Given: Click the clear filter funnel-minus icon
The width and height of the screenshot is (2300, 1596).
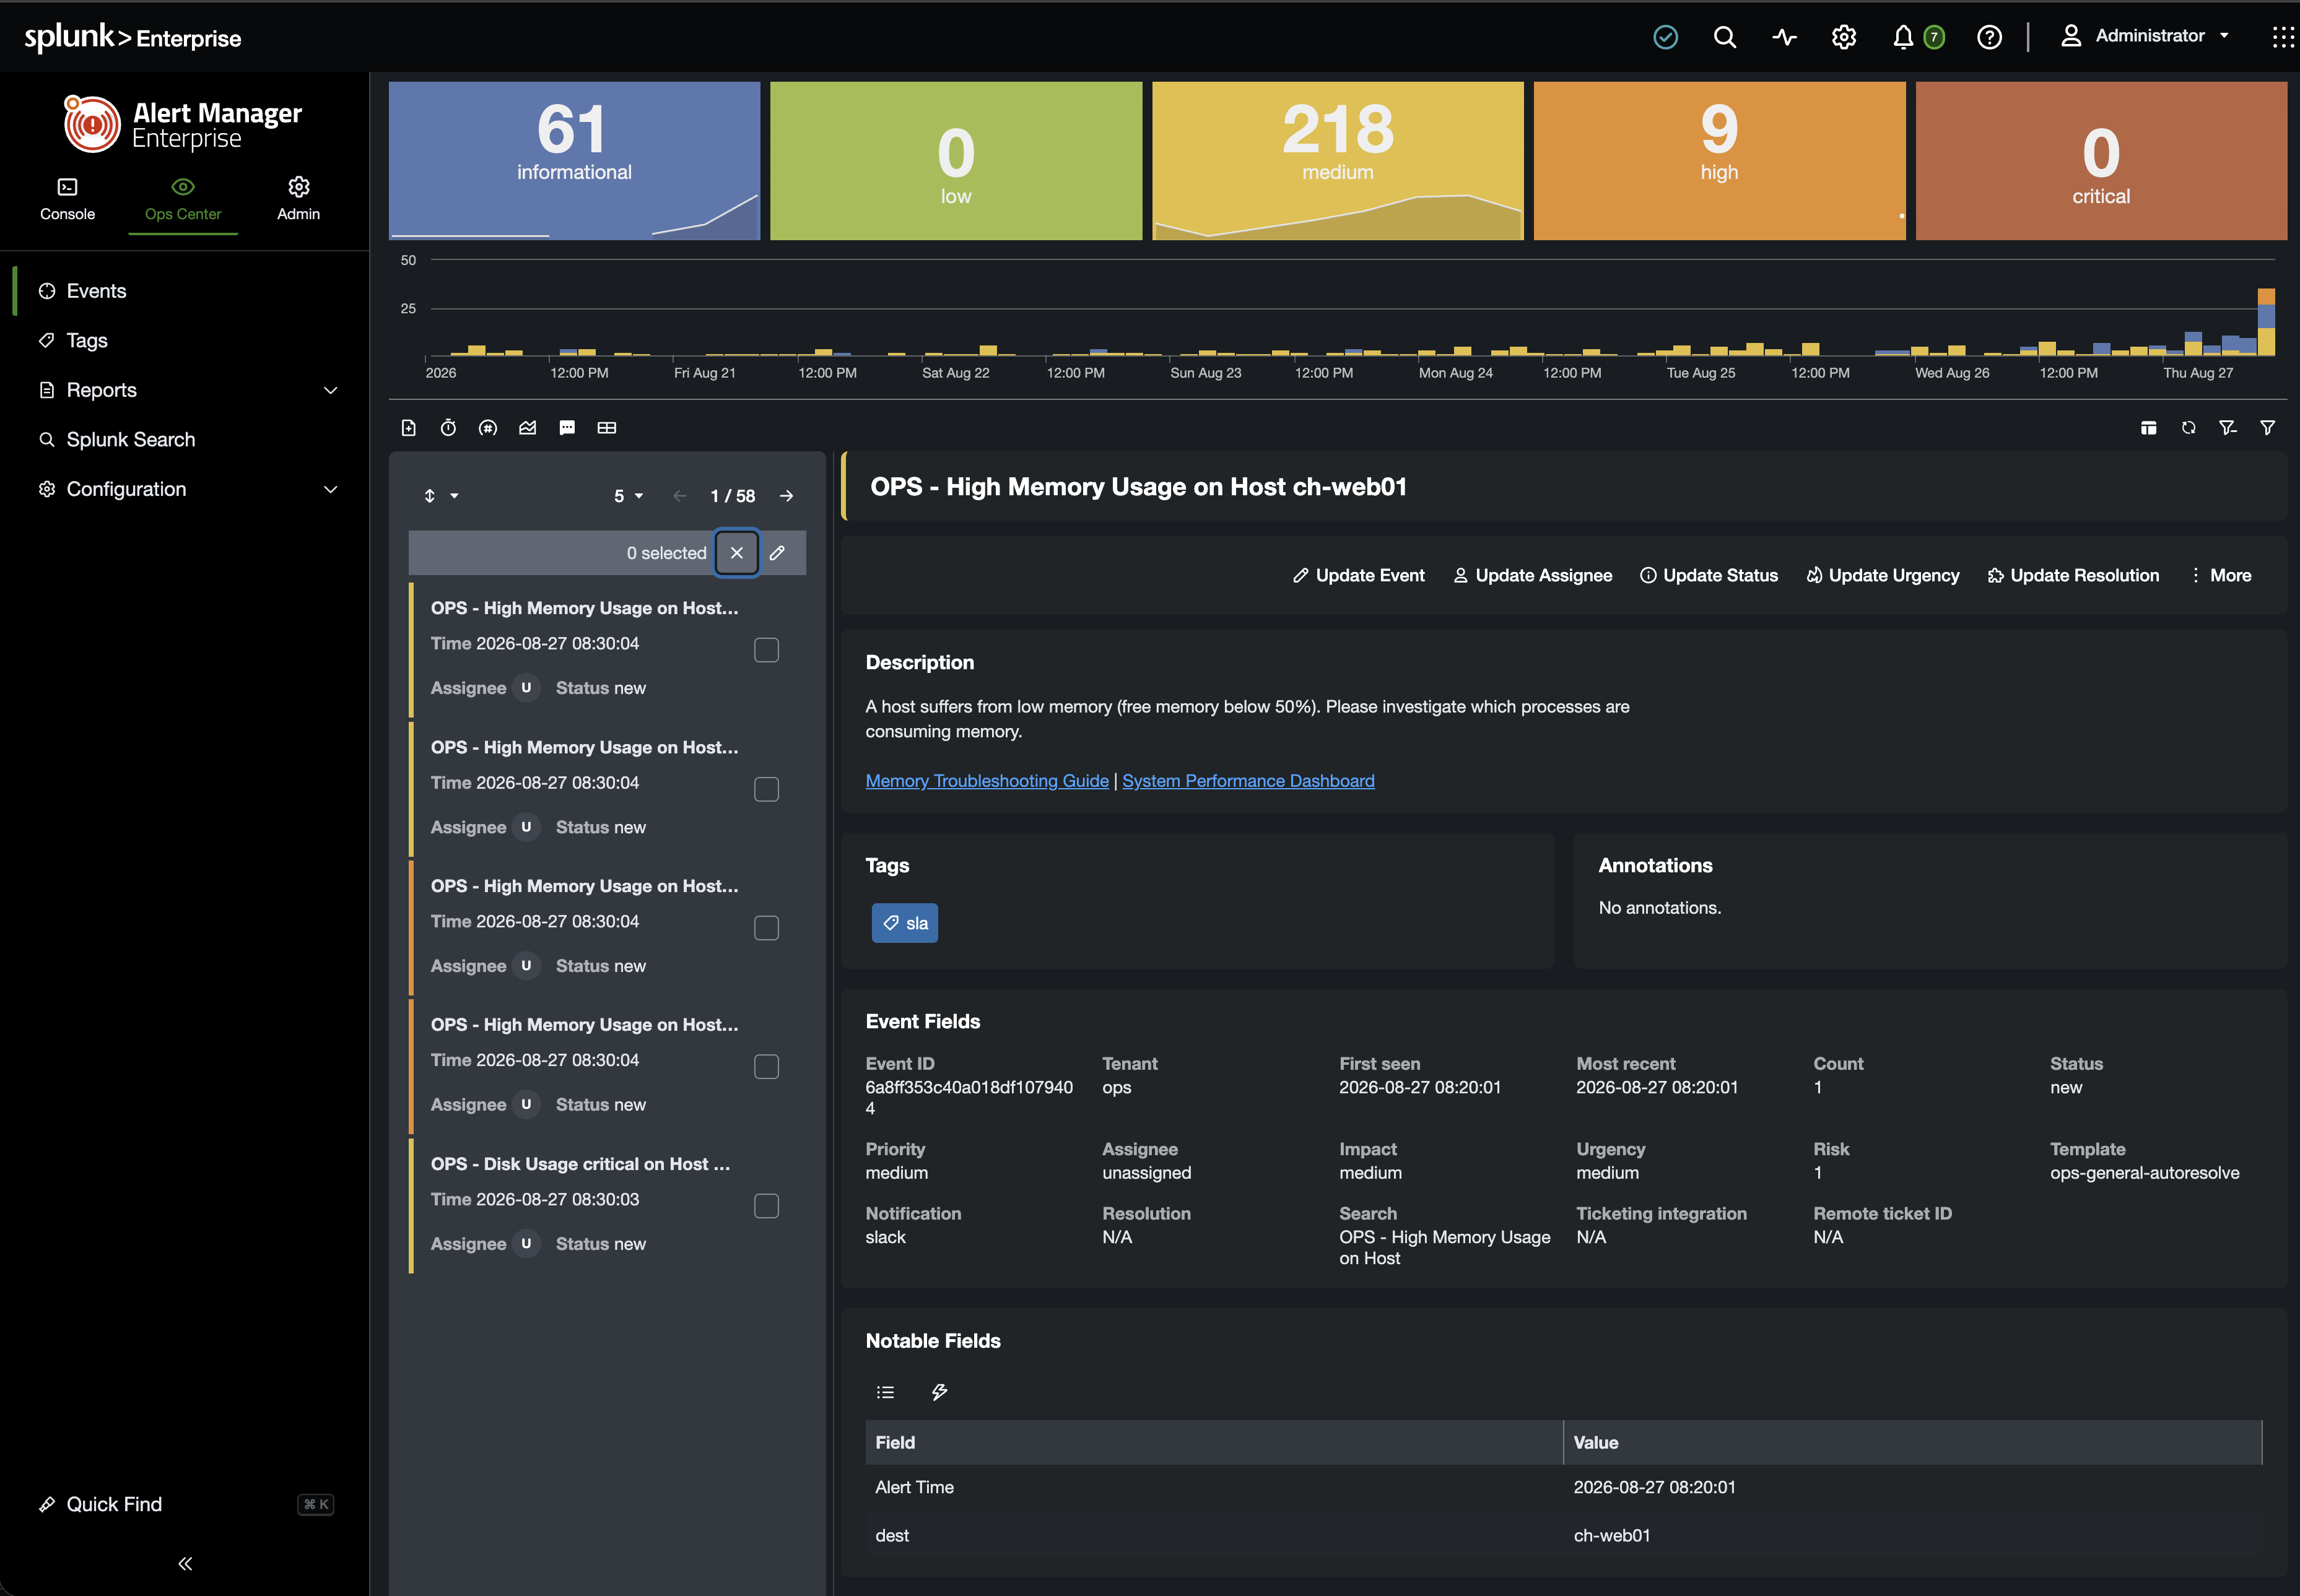Looking at the screenshot, I should tap(2228, 428).
